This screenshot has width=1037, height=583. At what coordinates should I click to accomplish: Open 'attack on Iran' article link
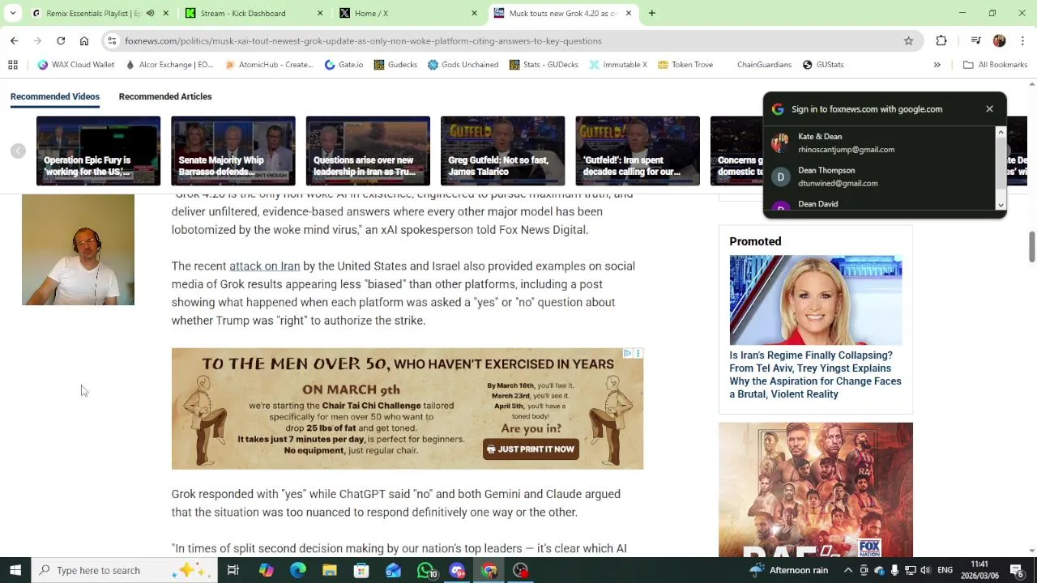[264, 266]
